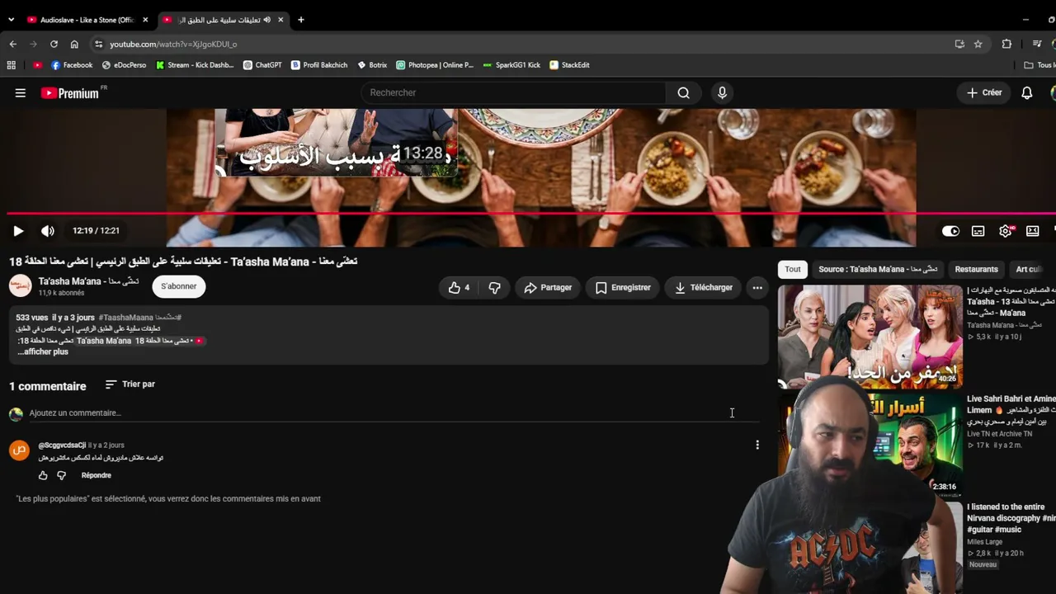Play the video with the player's play button

[x=18, y=231]
